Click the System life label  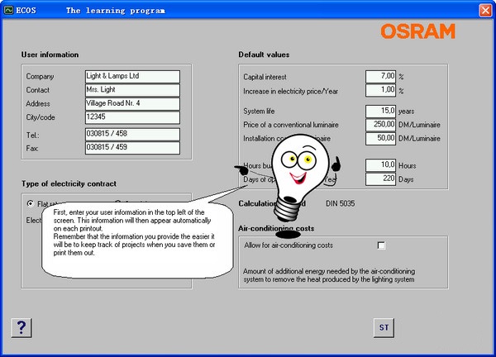pos(259,112)
